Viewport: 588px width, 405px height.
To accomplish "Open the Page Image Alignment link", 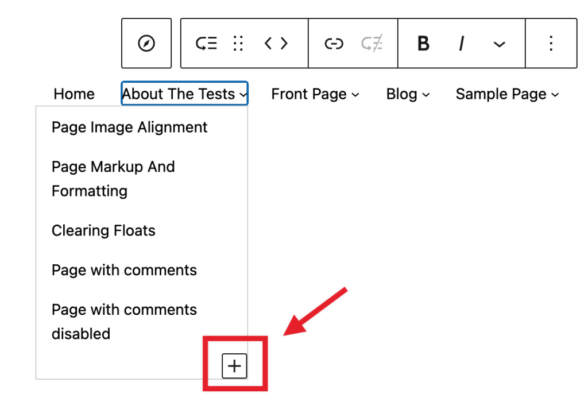I will [x=129, y=128].
